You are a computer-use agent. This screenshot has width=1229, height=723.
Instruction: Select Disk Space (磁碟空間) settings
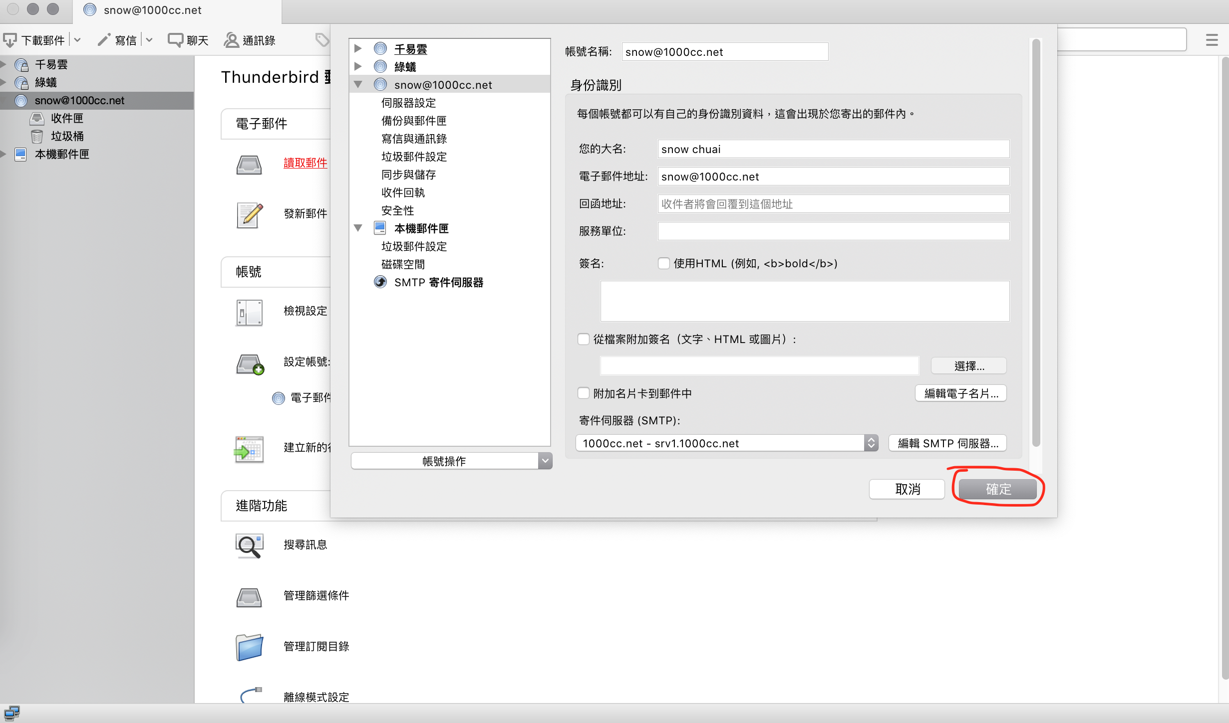[x=403, y=264]
